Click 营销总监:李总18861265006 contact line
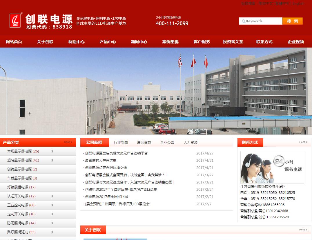 (x=262, y=205)
